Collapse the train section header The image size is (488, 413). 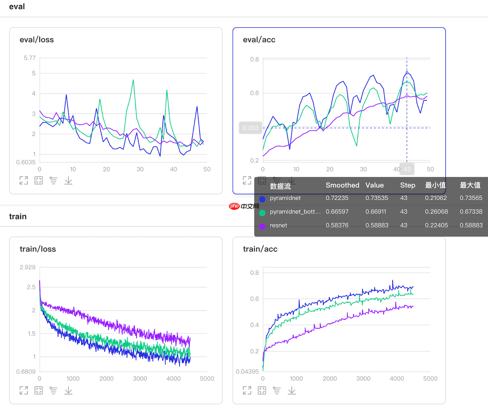coord(18,217)
